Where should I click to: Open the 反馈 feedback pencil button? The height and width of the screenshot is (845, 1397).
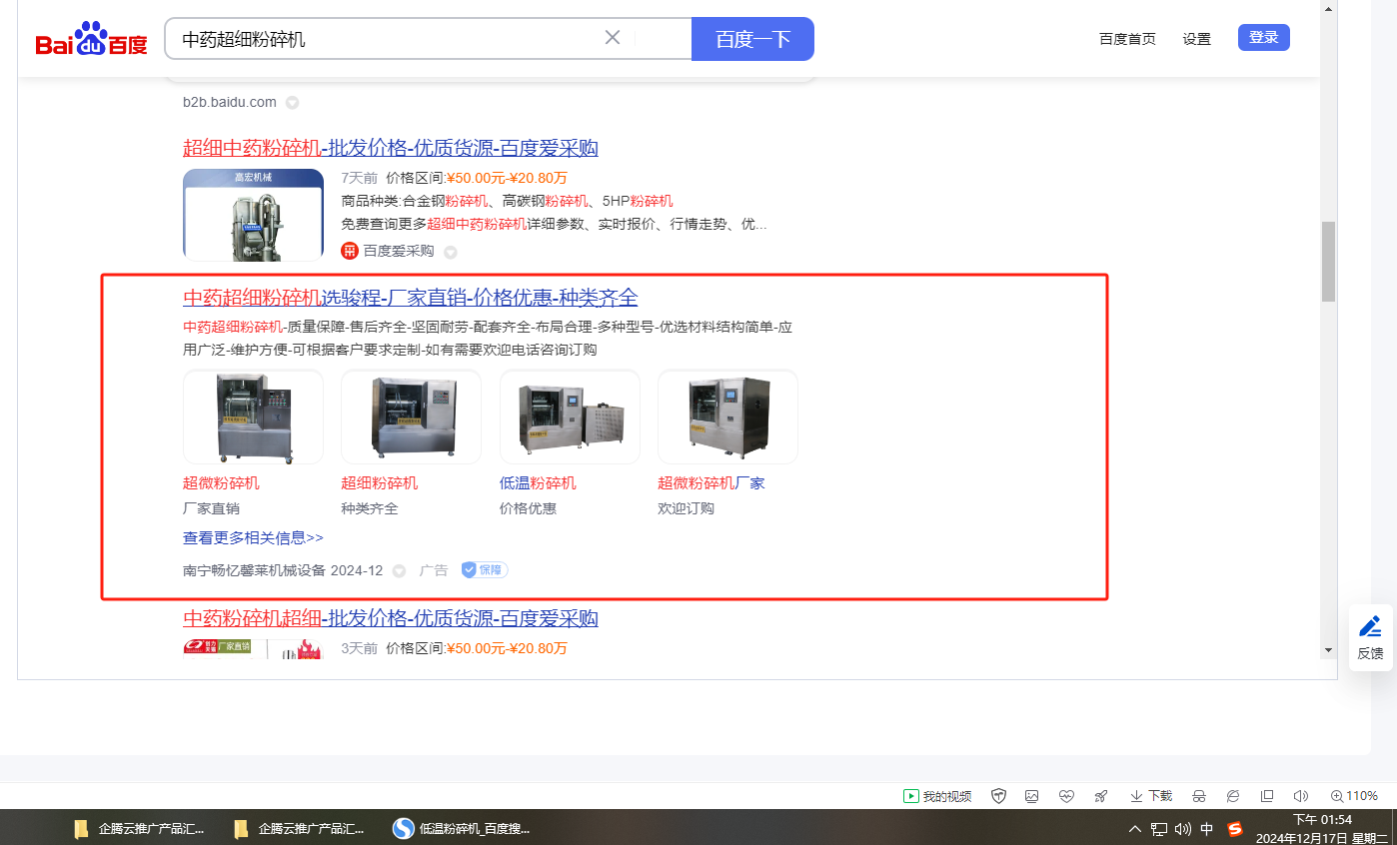[x=1370, y=637]
